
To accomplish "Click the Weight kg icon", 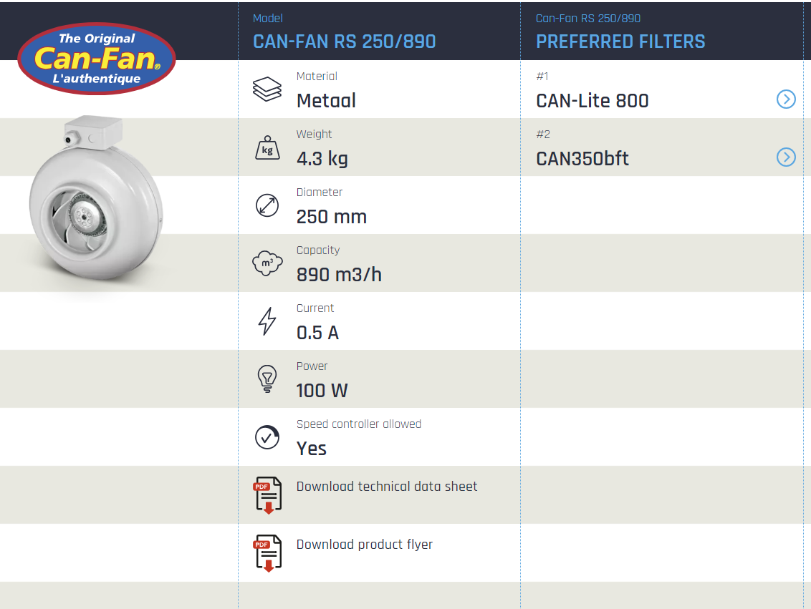I will tap(267, 147).
